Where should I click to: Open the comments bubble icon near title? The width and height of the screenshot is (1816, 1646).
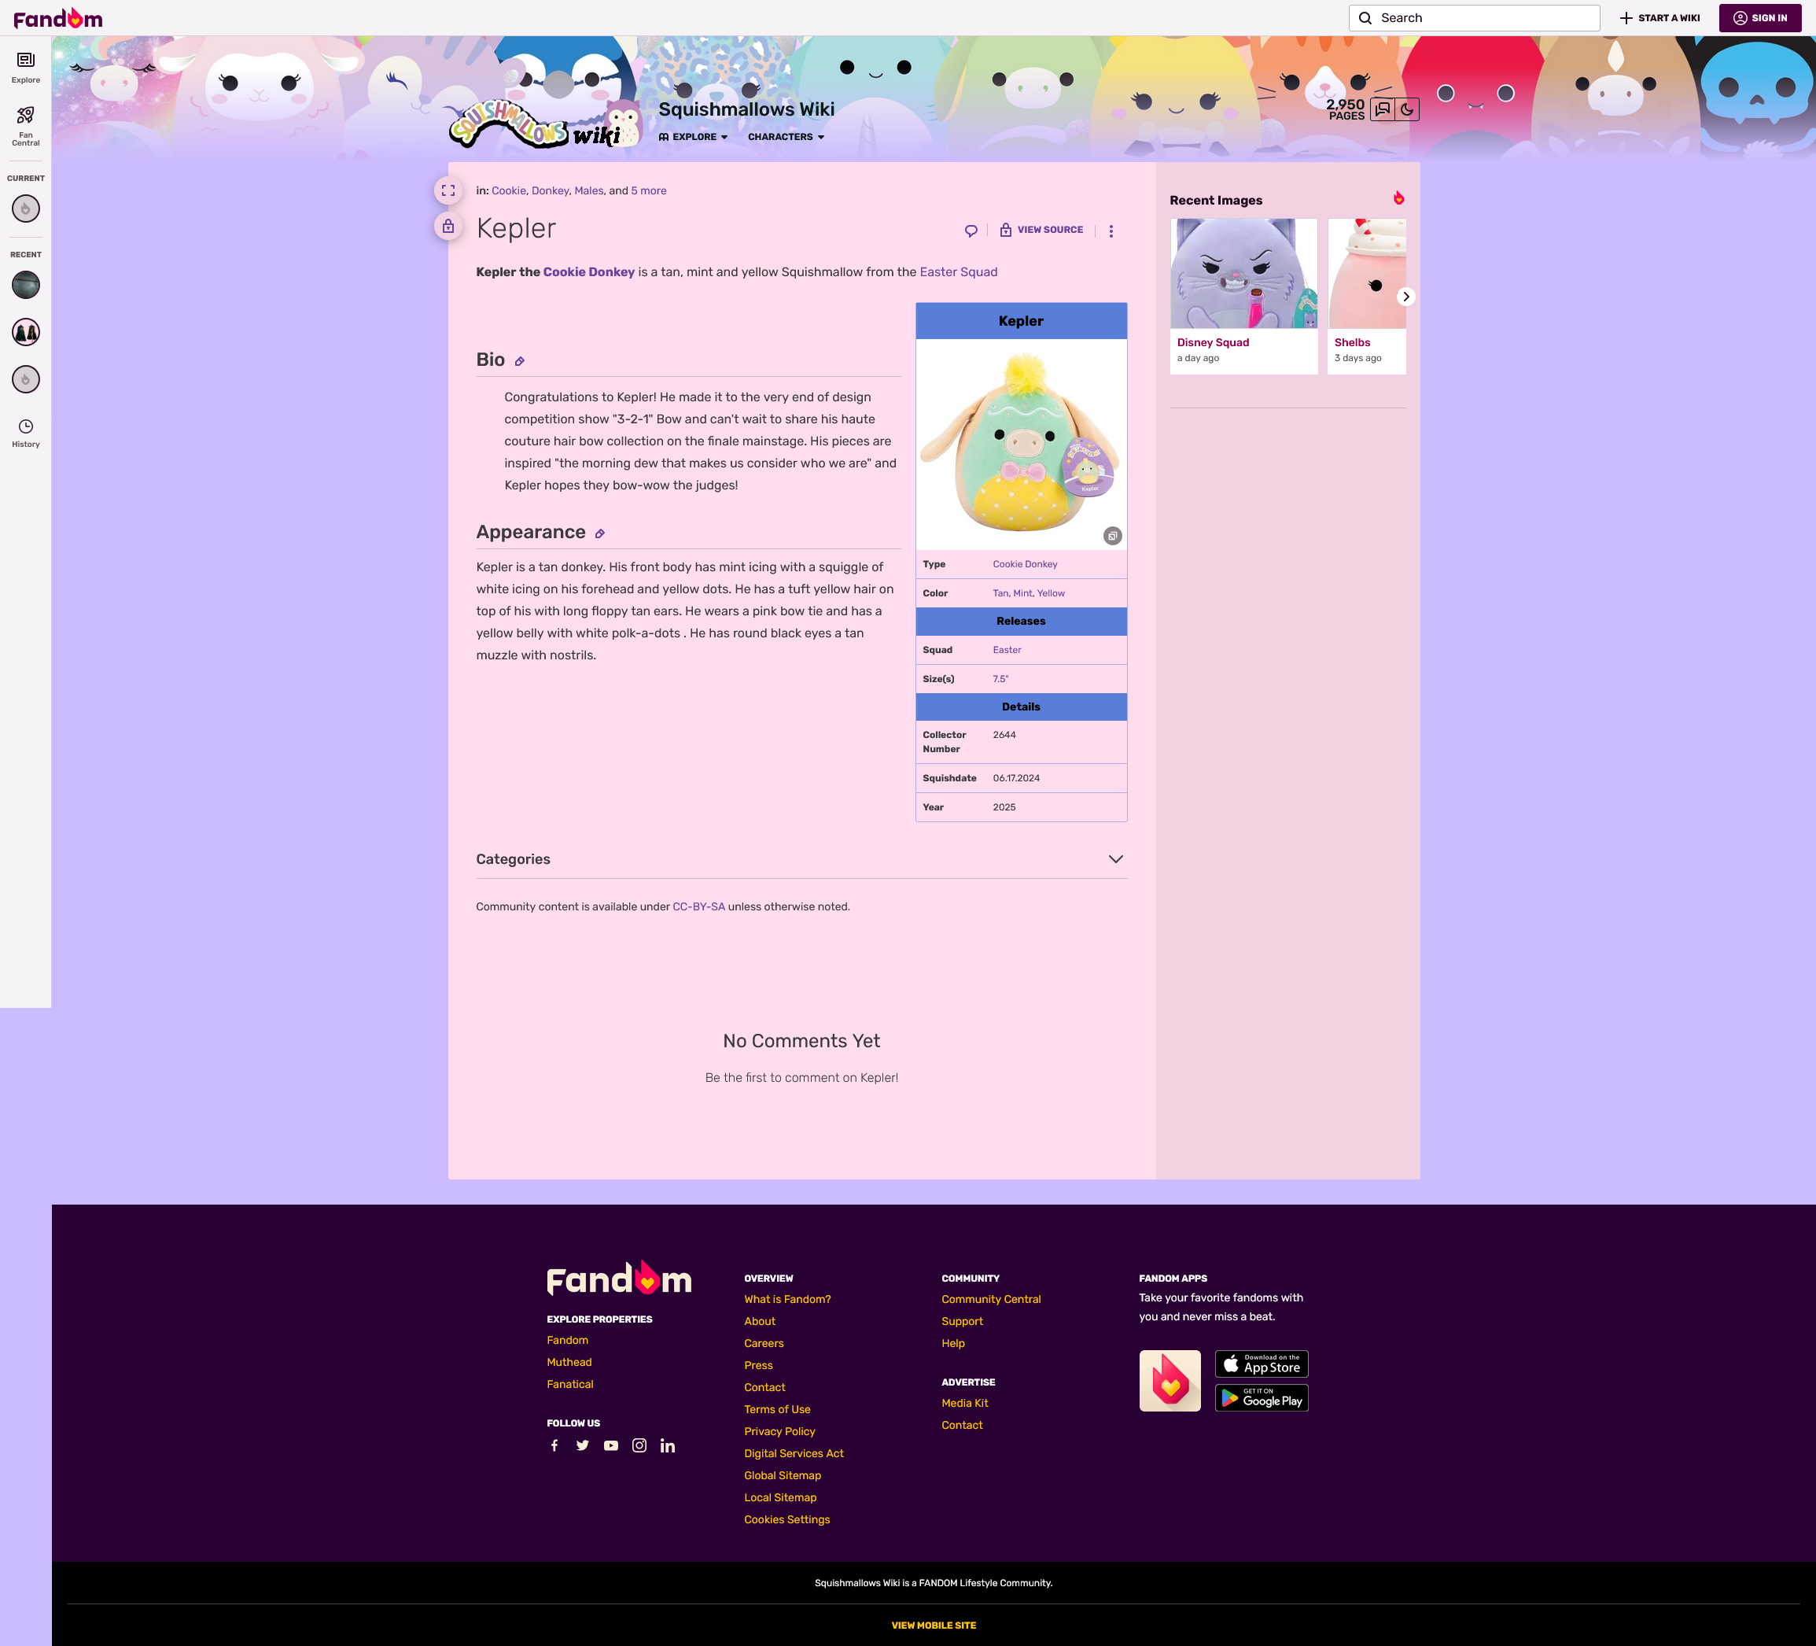point(971,231)
